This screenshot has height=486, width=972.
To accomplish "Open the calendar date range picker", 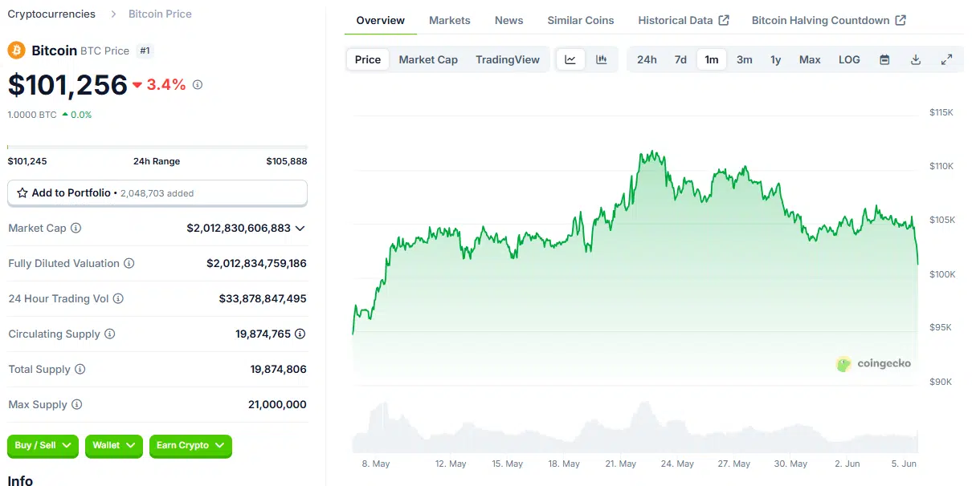I will pos(884,59).
